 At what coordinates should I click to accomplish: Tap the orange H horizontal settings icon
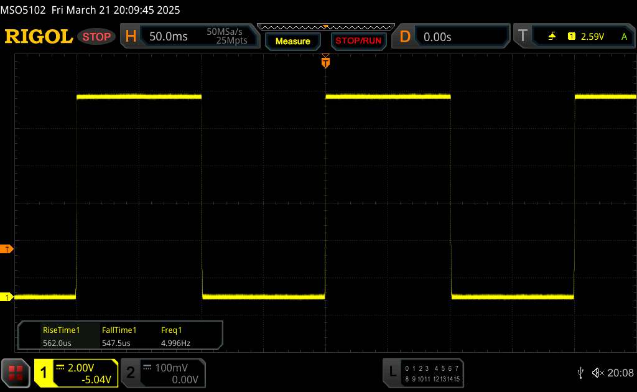click(x=131, y=37)
